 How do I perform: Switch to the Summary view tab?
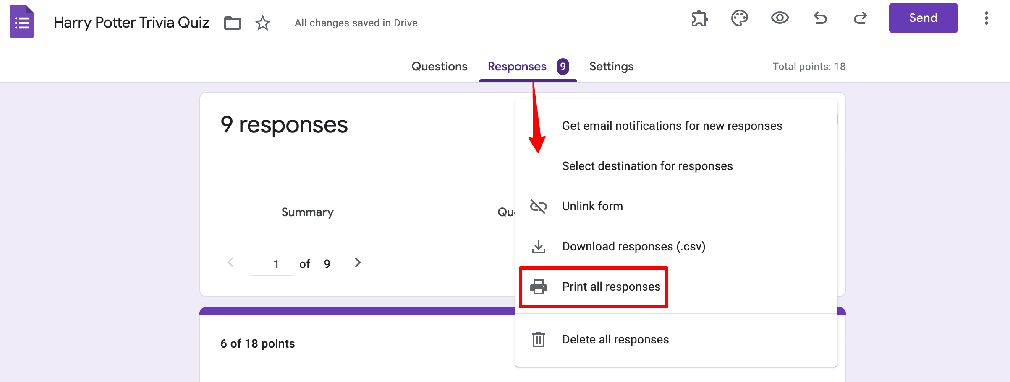pos(307,212)
